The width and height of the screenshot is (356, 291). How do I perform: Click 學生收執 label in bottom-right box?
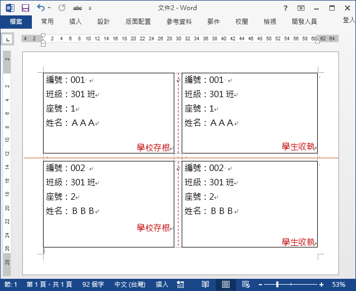(298, 242)
